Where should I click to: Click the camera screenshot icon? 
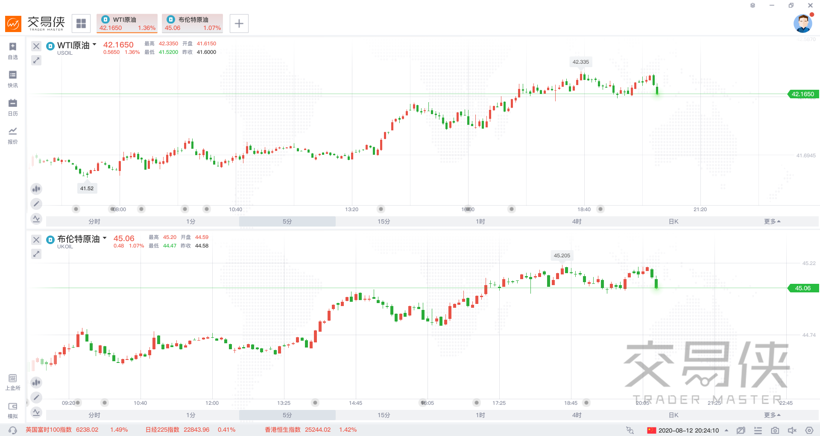click(x=775, y=430)
